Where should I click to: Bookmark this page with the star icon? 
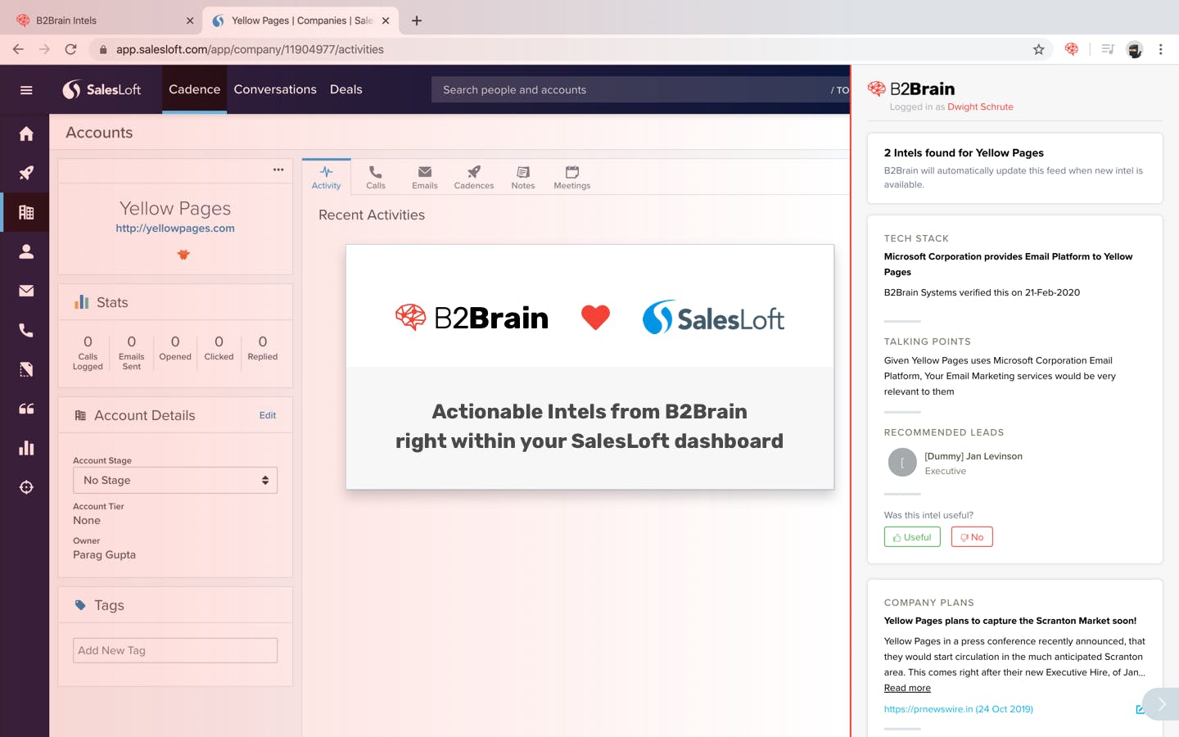[x=1038, y=49]
